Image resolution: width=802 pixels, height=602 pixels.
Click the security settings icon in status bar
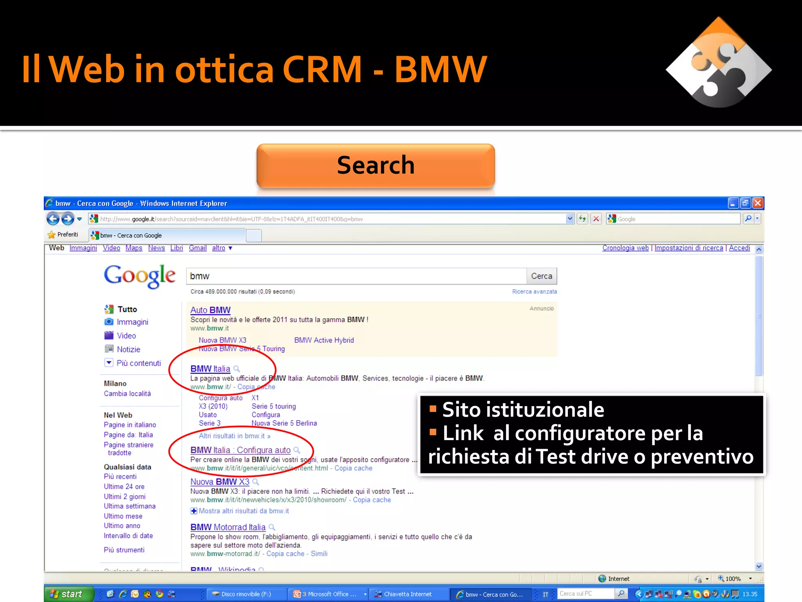tap(698, 579)
